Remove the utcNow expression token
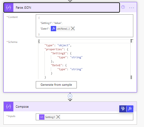Image resolution: width=144 pixels, height=127 pixels. (x=73, y=29)
